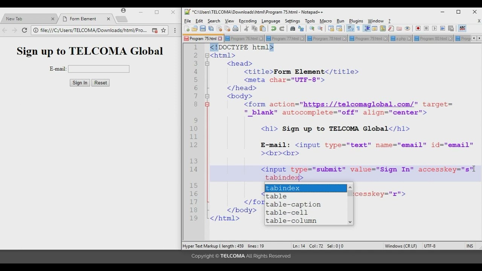
Task: Save the current file with the floppy icon
Action: [203, 29]
